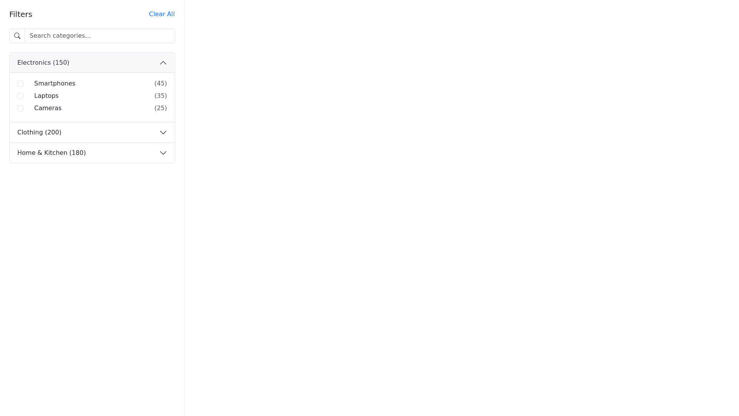
Task: Tick the Cameras checkbox
Action: [20, 108]
